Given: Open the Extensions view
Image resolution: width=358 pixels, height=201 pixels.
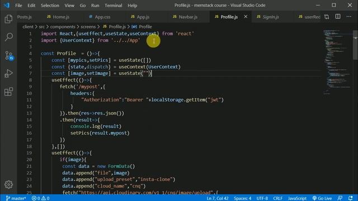Looking at the screenshot, I should pyautogui.click(x=8, y=92).
